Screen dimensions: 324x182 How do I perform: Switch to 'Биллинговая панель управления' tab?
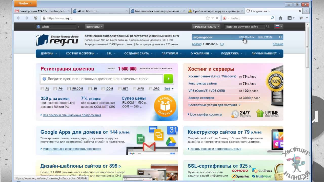(158, 11)
